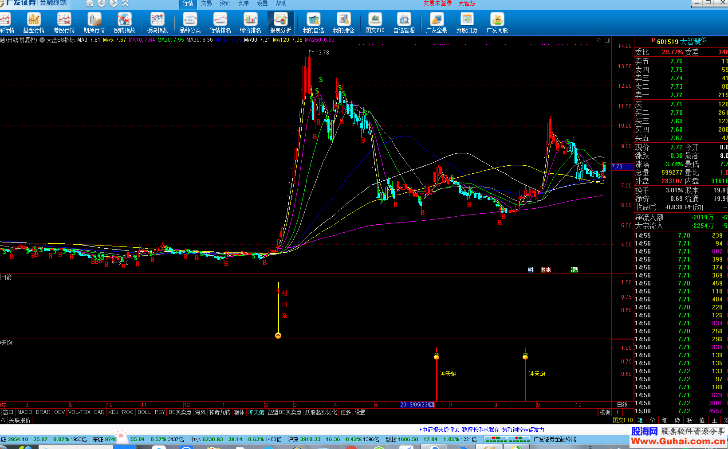Image resolution: width=728 pixels, height=449 pixels.
Task: Open the 帮助 menu
Action: pos(281,4)
